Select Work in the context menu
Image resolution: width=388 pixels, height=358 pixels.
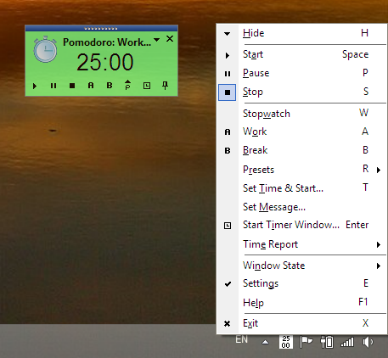coord(302,131)
